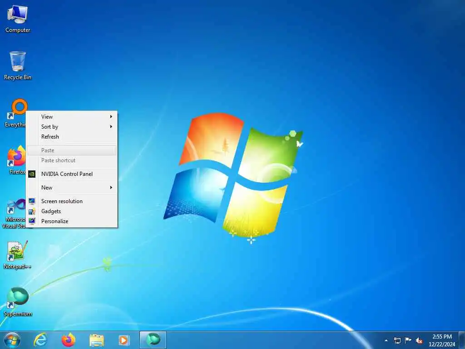Open Windows Explorer from the taskbar

[97, 340]
